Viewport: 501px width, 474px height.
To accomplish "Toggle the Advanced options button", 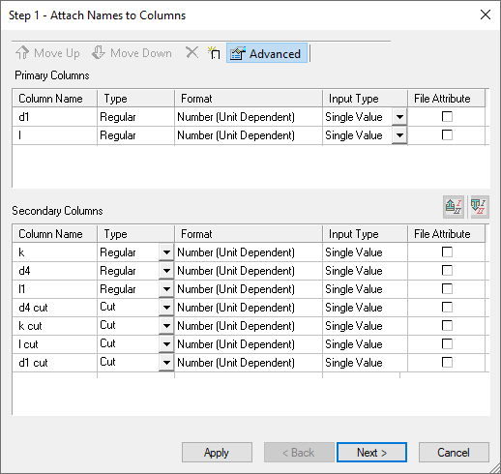I will pos(267,53).
